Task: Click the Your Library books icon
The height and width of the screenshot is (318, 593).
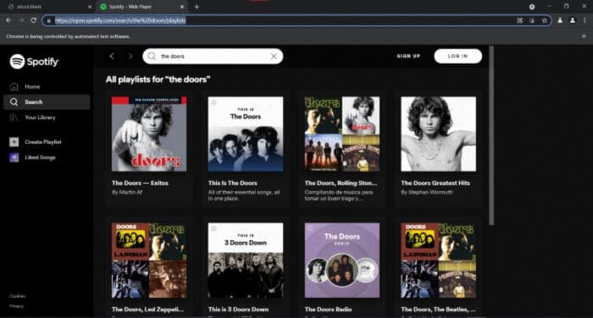Action: (14, 118)
